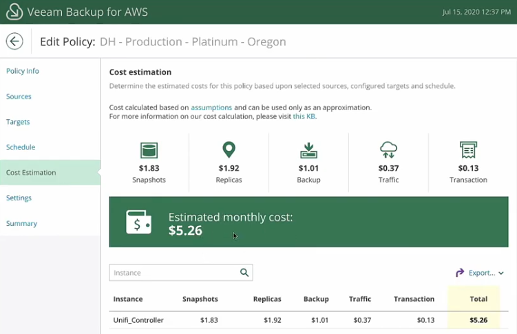The width and height of the screenshot is (517, 334).
Task: Click the $0.13 value in Unifi_Controller row
Action: [x=425, y=320]
